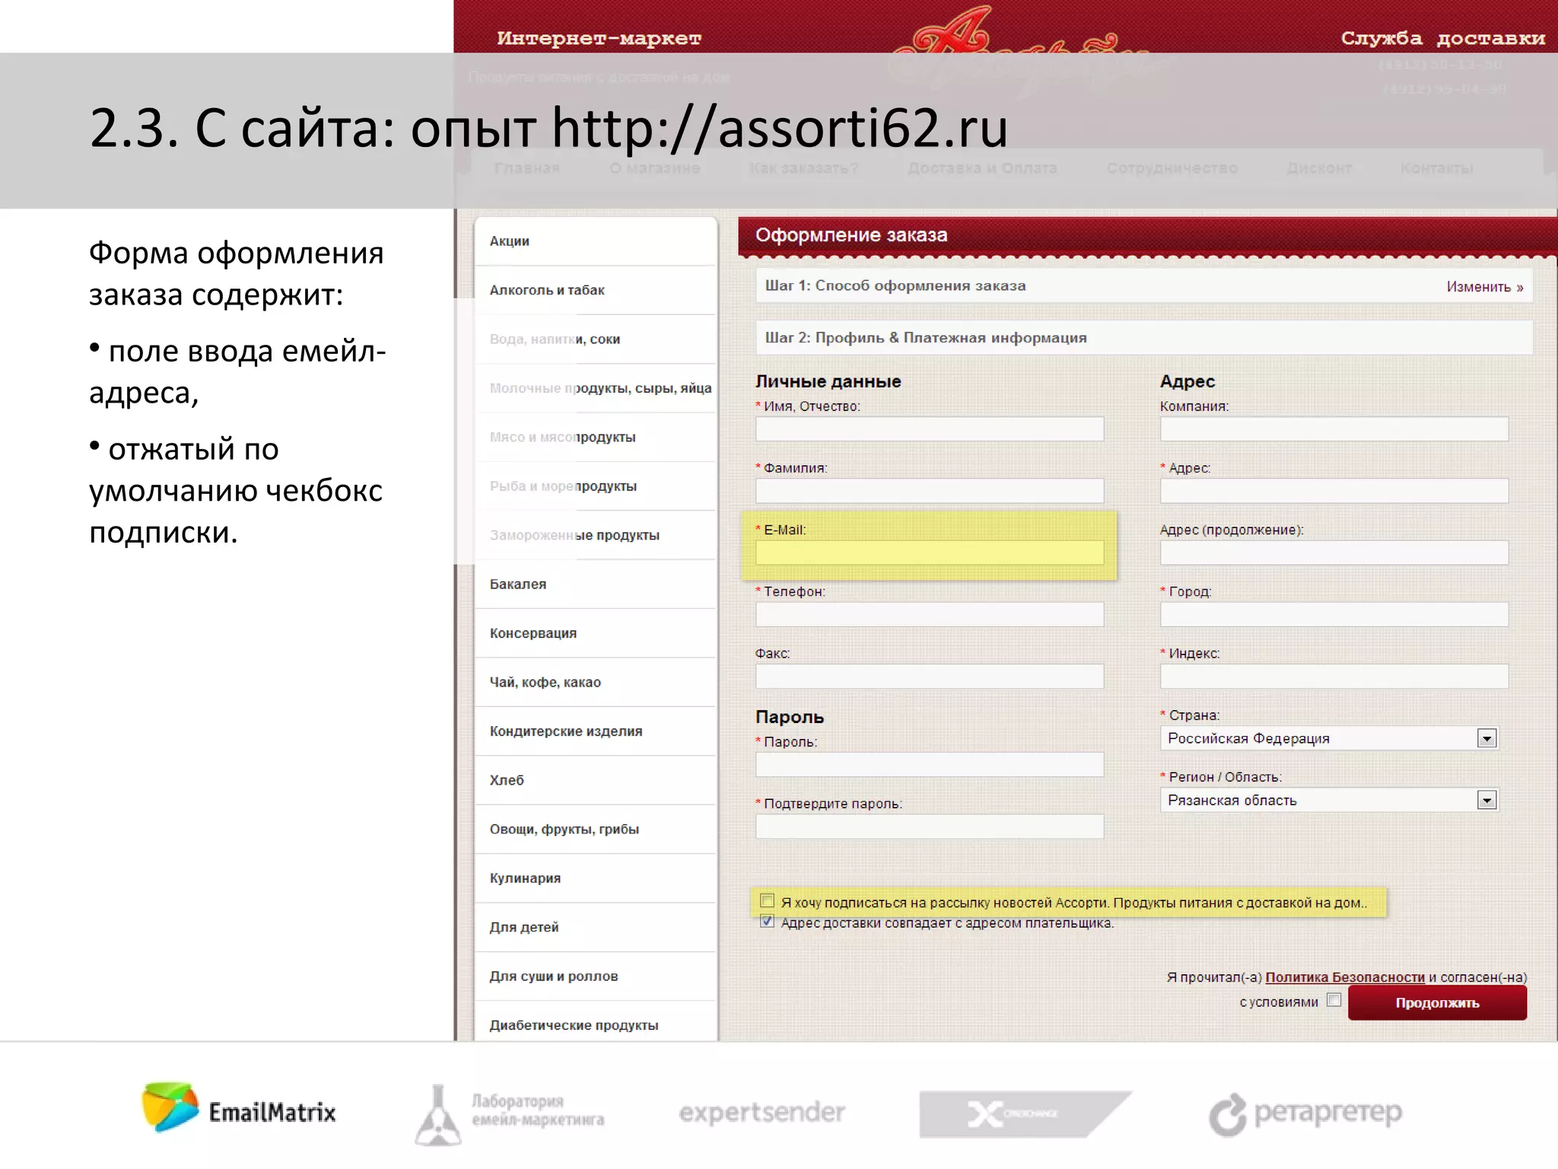
Task: Open the Замороженные продукты category
Action: coord(595,535)
